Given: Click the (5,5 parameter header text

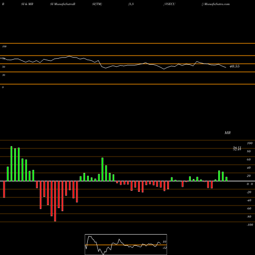Looking at the screenshot, I should 131,4.
